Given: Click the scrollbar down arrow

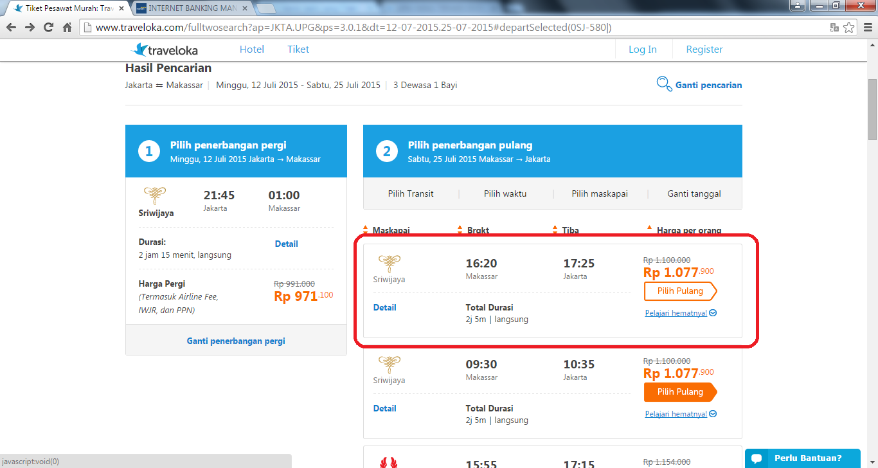Looking at the screenshot, I should 872,463.
